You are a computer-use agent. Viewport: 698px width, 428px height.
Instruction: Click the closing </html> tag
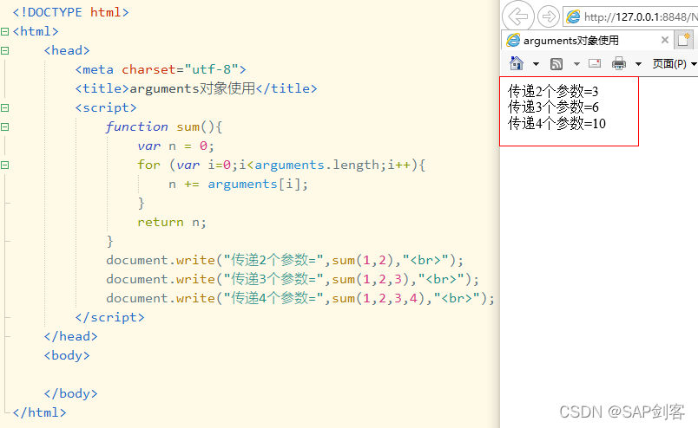40,413
